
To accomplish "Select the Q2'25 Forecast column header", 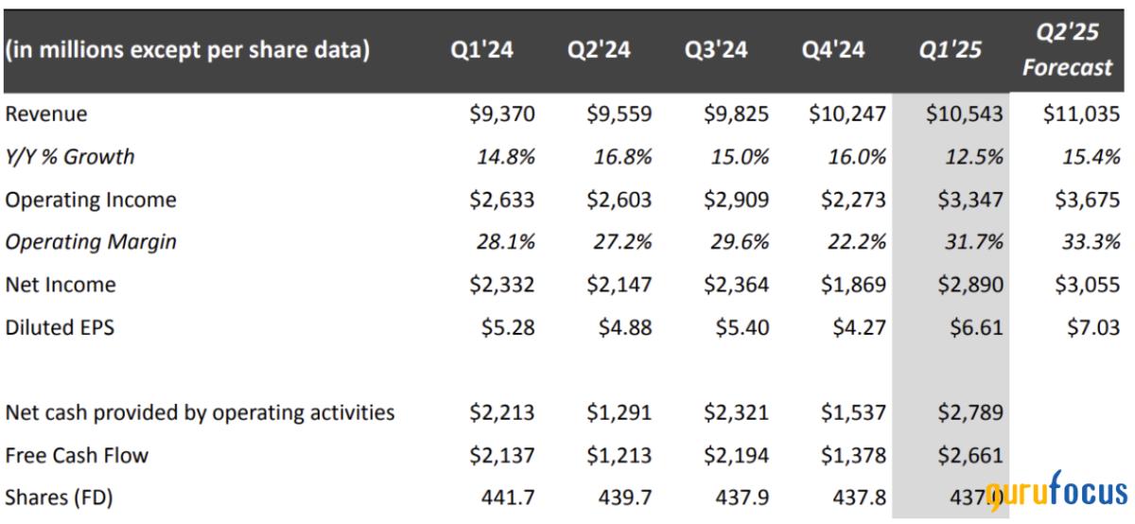I will 1067,50.
